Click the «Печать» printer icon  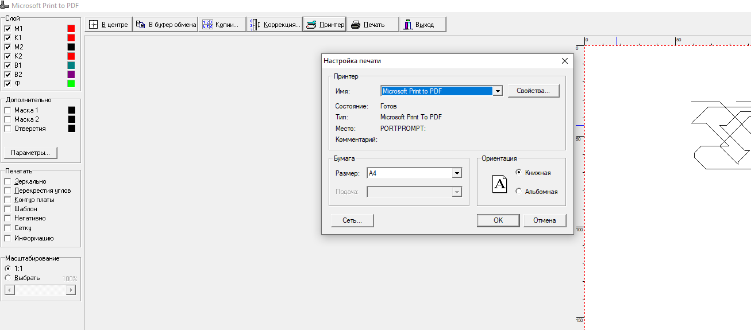click(356, 25)
